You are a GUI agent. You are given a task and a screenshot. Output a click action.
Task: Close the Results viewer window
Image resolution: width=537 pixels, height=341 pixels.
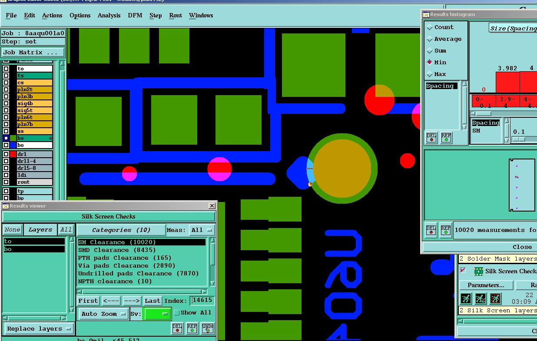(x=212, y=206)
